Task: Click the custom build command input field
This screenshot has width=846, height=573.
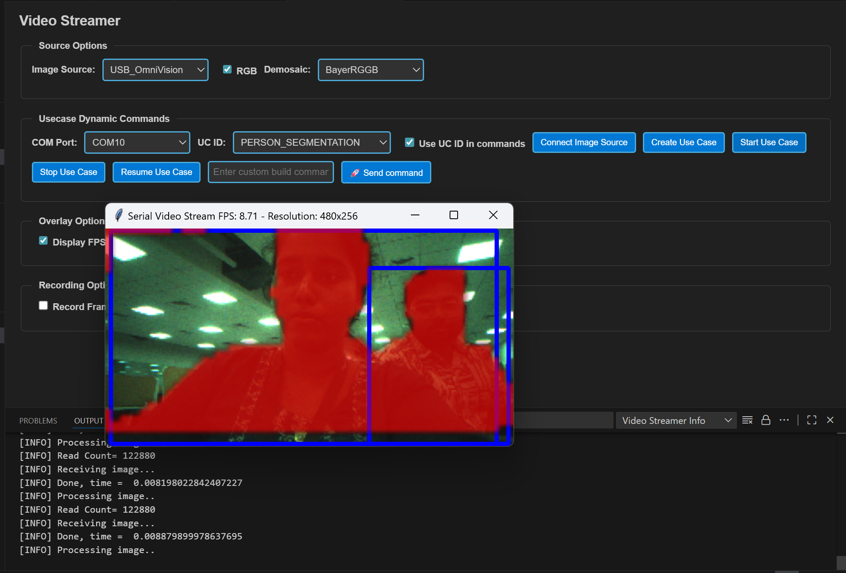Action: point(270,172)
